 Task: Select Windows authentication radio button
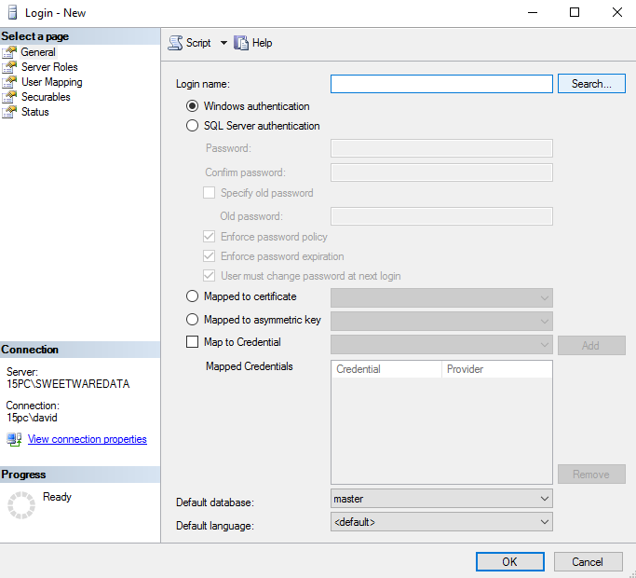point(192,106)
